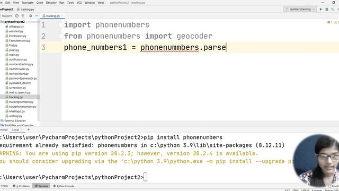The image size is (339, 191).
Task: Open the Problems tool window
Action: pyautogui.click(x=21, y=186)
